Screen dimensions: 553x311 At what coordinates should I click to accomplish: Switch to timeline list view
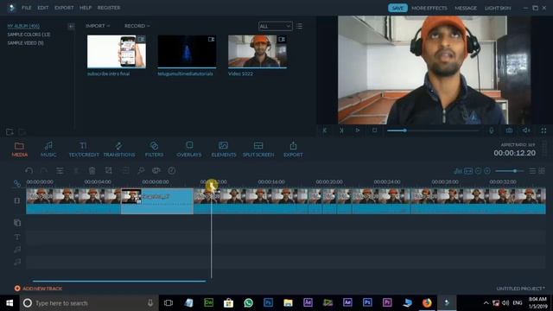tap(532, 171)
